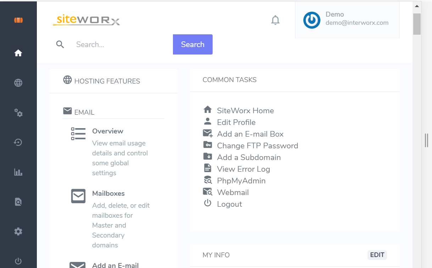The width and height of the screenshot is (432, 268).
Task: Click the power icon beside Logout
Action: pos(208,203)
